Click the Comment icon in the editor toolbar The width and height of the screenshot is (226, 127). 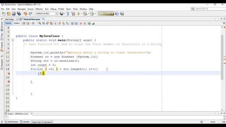pos(89,23)
